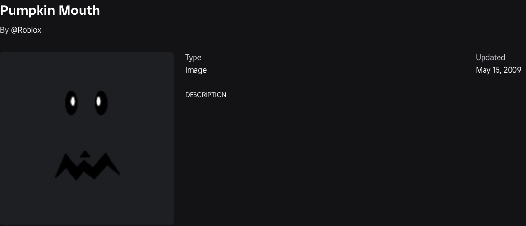The width and height of the screenshot is (526, 226).
Task: Click the left eye of the face
Action: pyautogui.click(x=71, y=103)
